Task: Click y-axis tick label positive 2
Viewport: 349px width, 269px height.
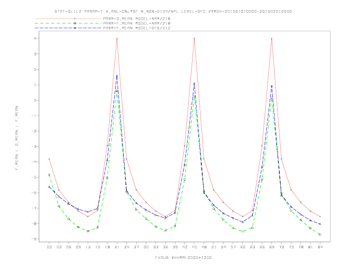Action: [x=35, y=69]
